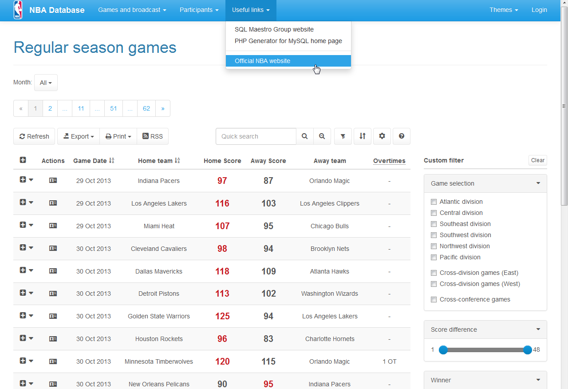Expand details for Houston Rockets row

click(23, 338)
